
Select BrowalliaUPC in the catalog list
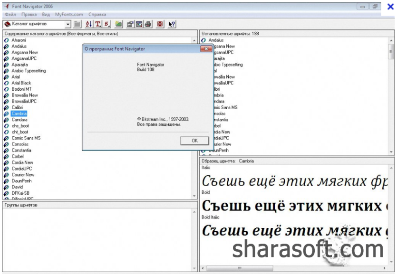tap(24, 101)
